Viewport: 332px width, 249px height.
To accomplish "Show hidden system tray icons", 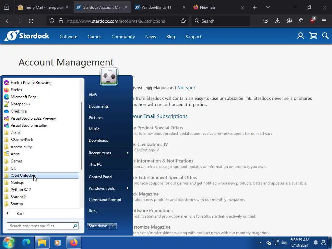I will point(260,243).
